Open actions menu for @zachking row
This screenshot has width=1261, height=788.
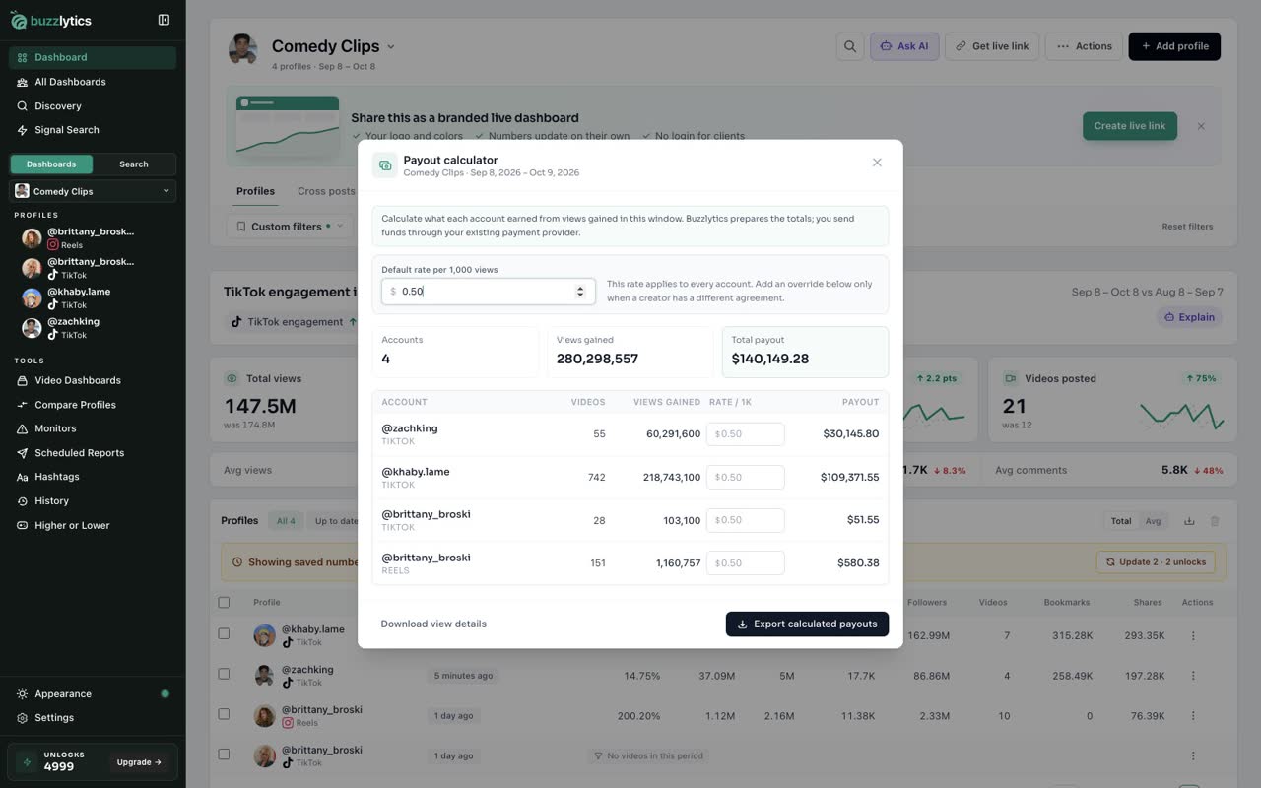tap(1193, 676)
